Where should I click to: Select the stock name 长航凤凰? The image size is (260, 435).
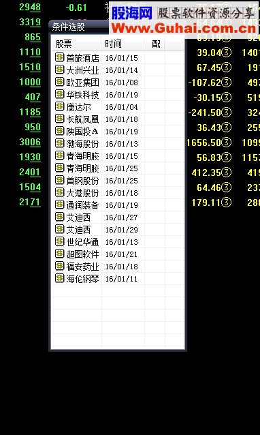tap(82, 119)
